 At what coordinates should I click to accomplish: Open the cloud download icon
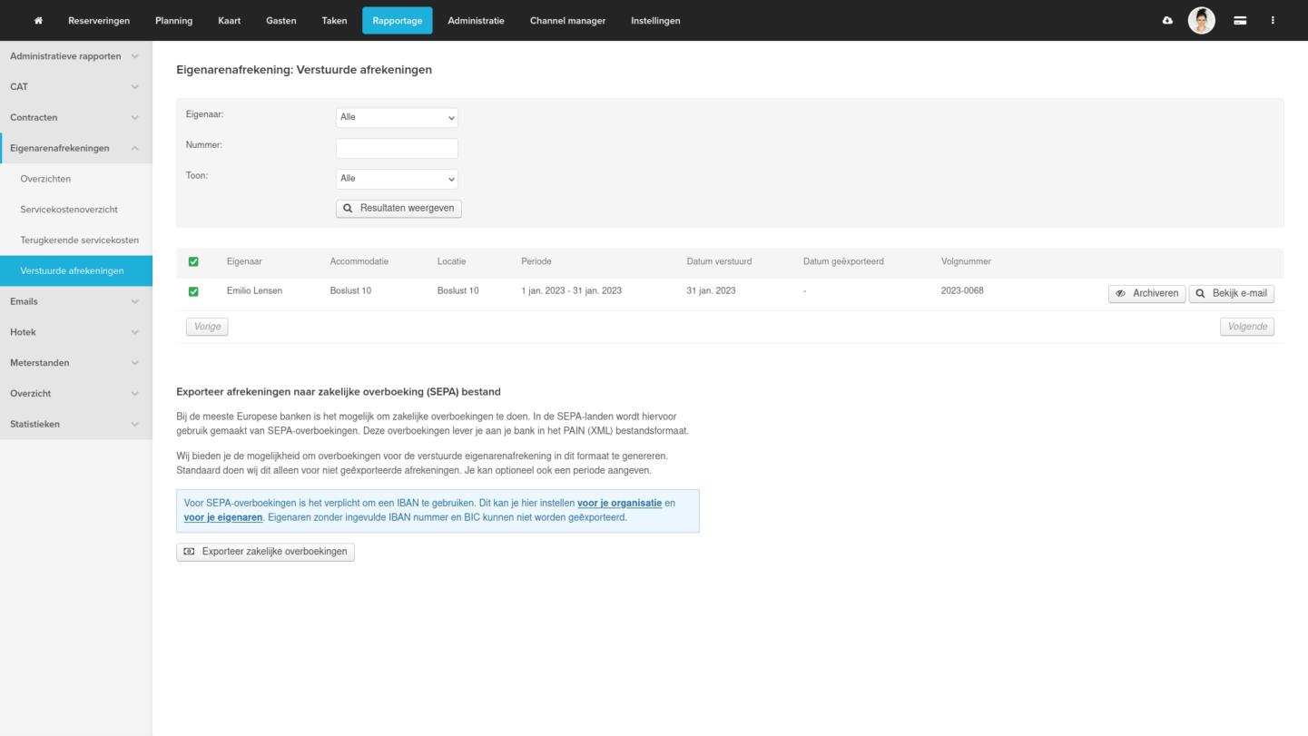1167,21
